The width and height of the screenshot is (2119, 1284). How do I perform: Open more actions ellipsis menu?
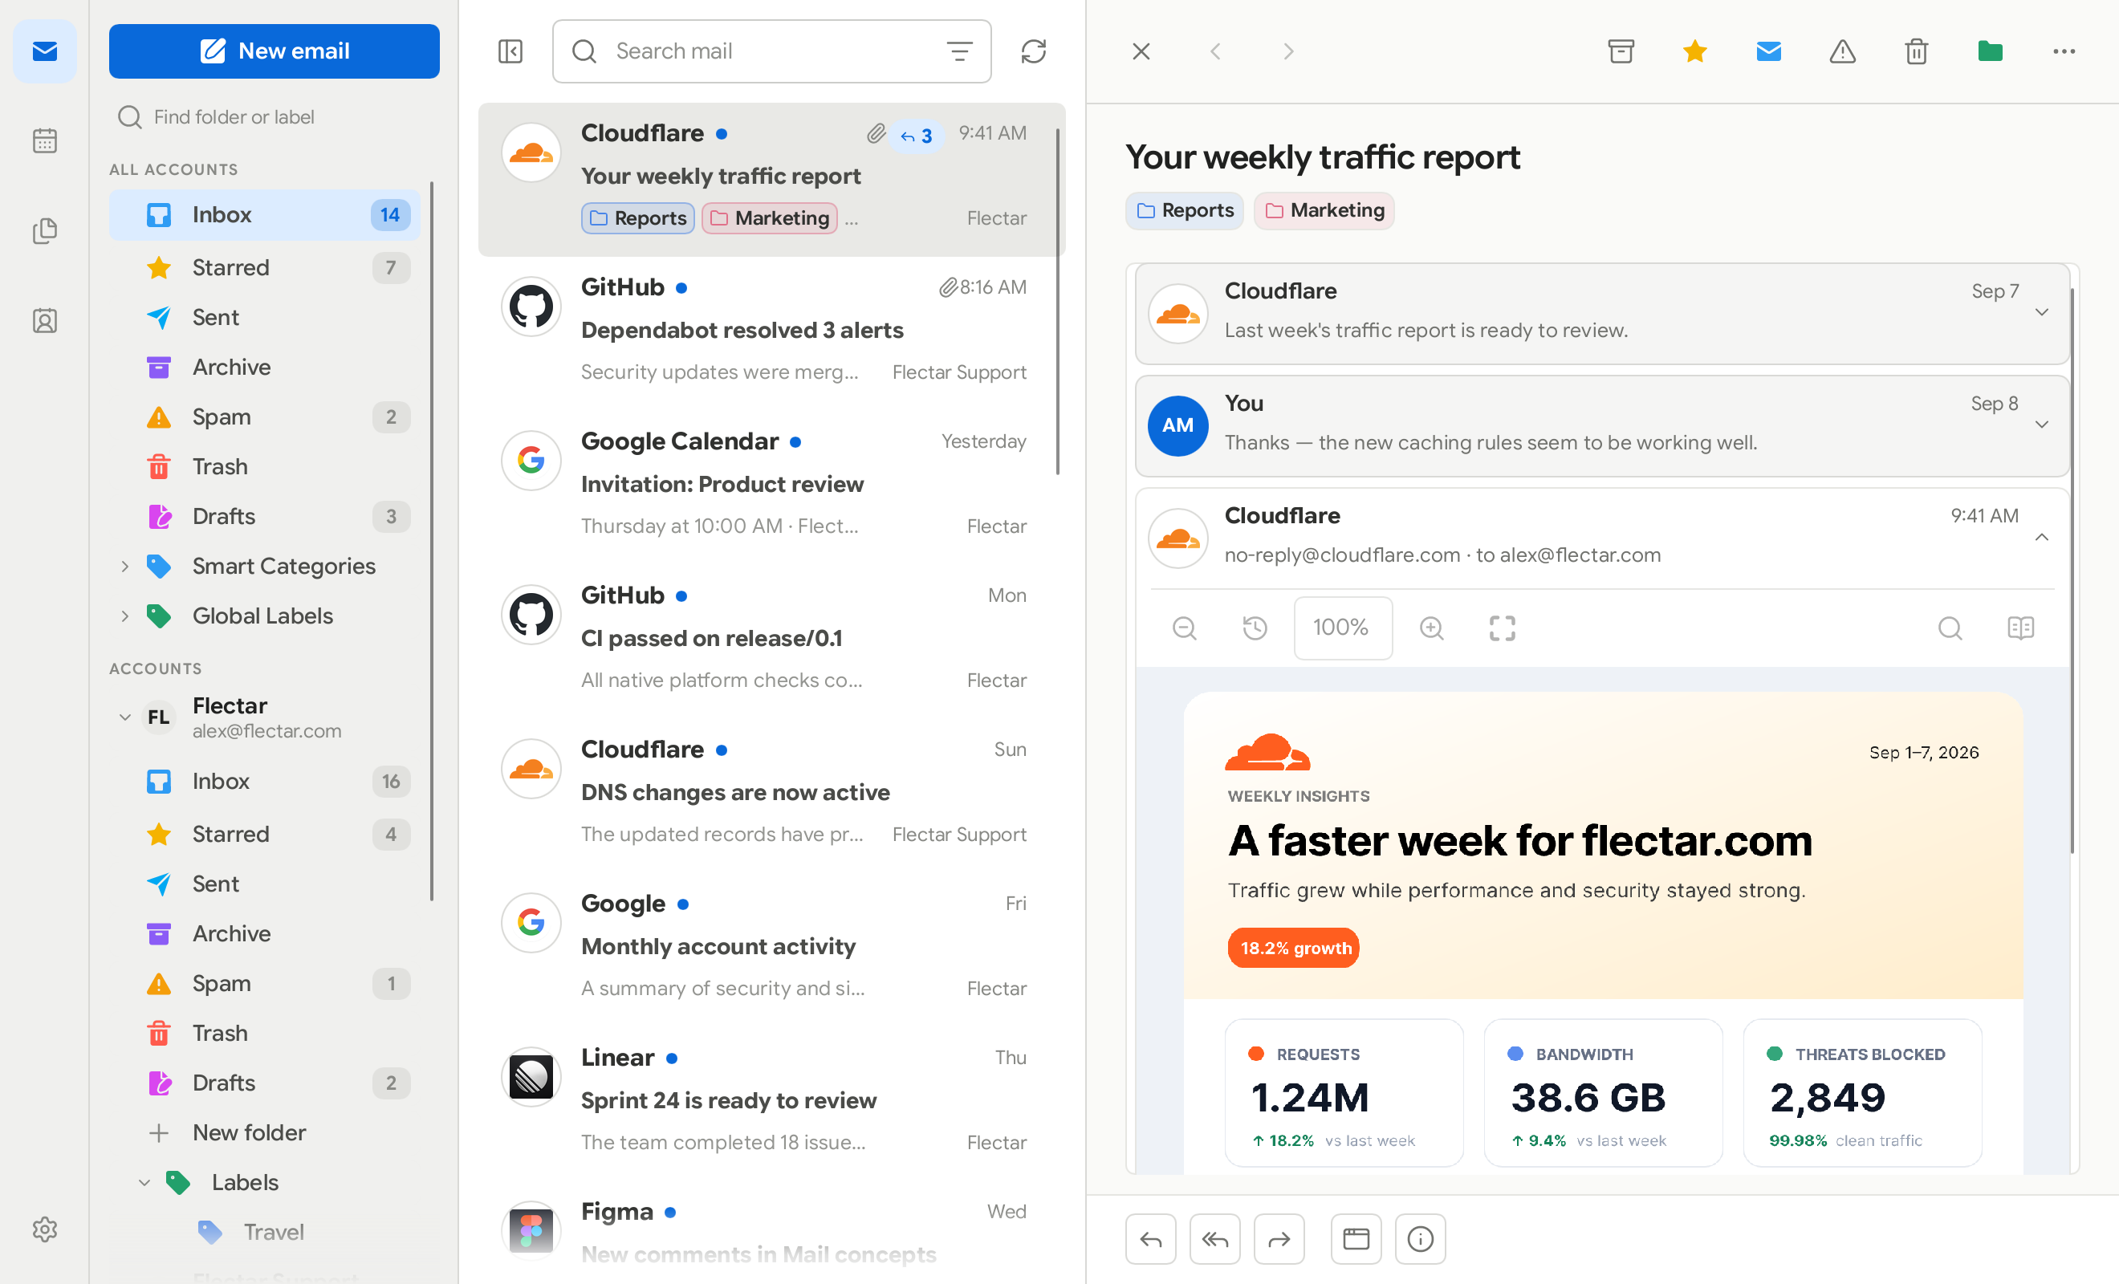pyautogui.click(x=2064, y=51)
